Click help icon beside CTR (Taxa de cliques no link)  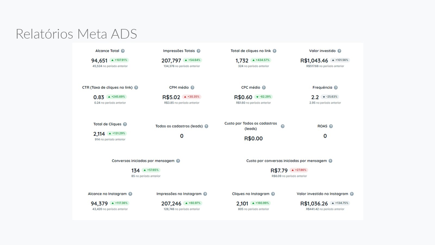[x=136, y=88]
